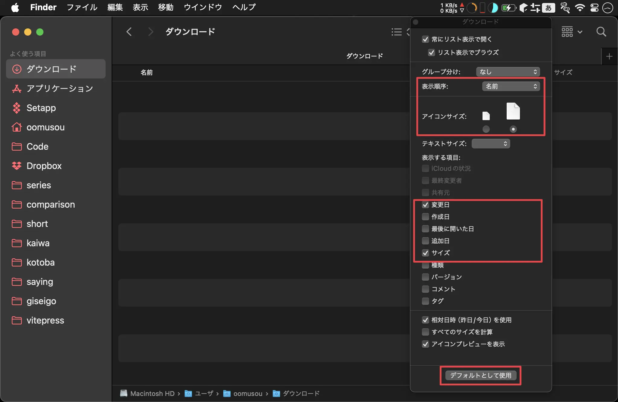Open the 編集 menu
This screenshot has width=618, height=402.
(115, 7)
